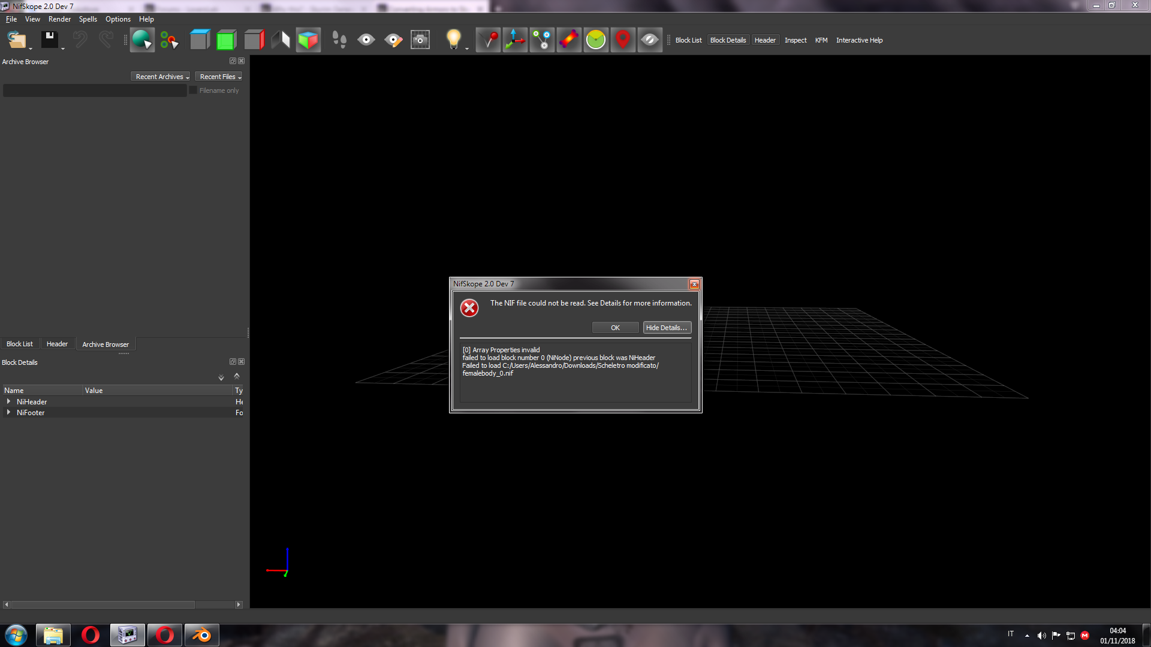
Task: Toggle Inspect panel from the toolbar
Action: 796,40
